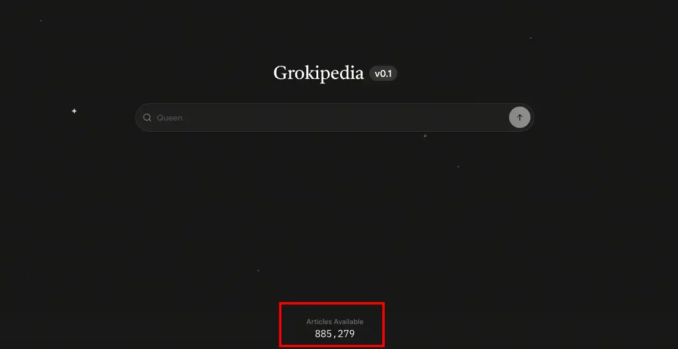The image size is (678, 349).
Task: Click the bright four-pointed sparkle star
Action: [x=74, y=111]
